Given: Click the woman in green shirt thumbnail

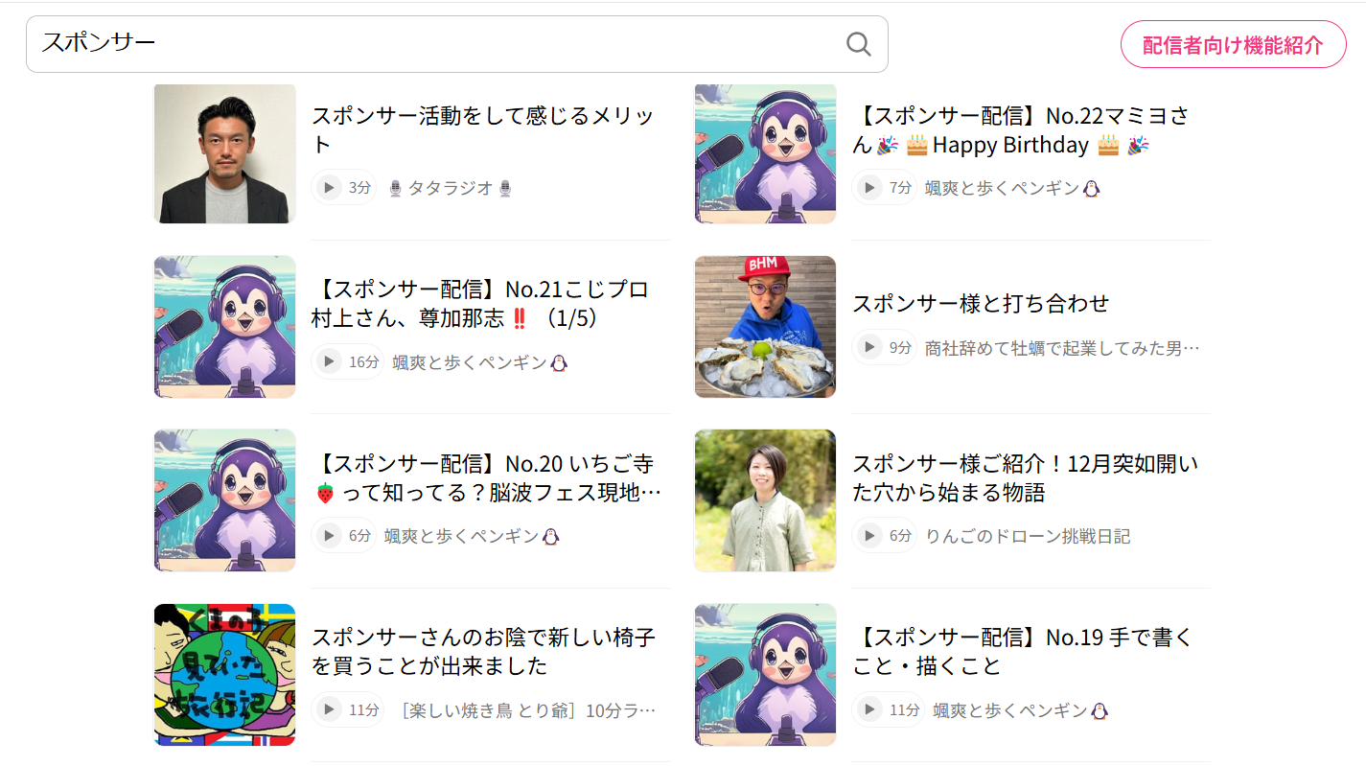Looking at the screenshot, I should 765,500.
